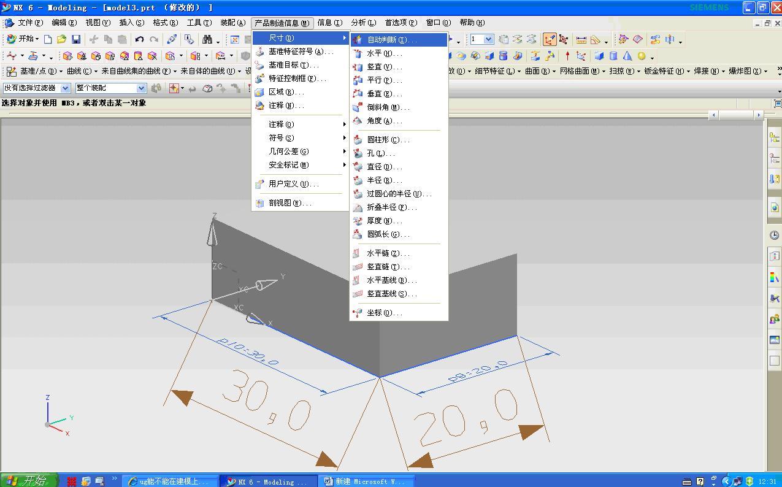Viewport: 782px width, 487px height.
Task: Expand the 细节特征(L) toolbar dropdown
Action: (x=497, y=71)
